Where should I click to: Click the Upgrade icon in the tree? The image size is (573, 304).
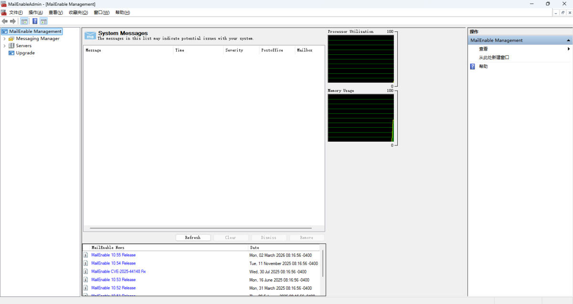click(x=11, y=53)
